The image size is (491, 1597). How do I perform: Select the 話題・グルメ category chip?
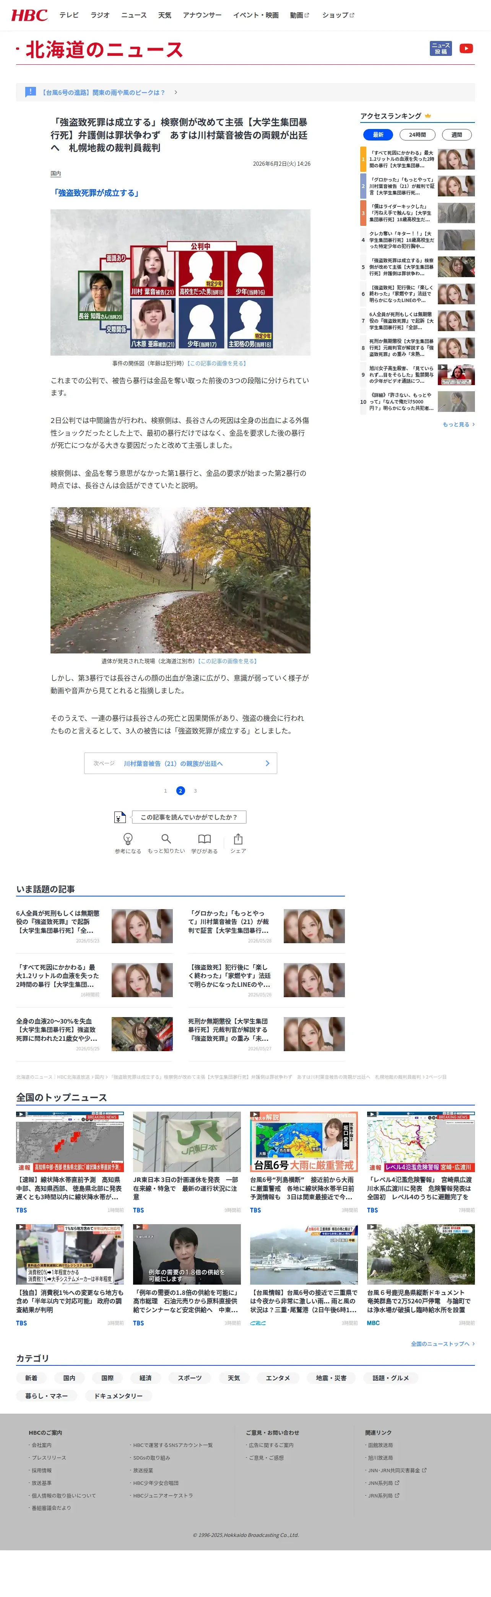pos(391,1378)
